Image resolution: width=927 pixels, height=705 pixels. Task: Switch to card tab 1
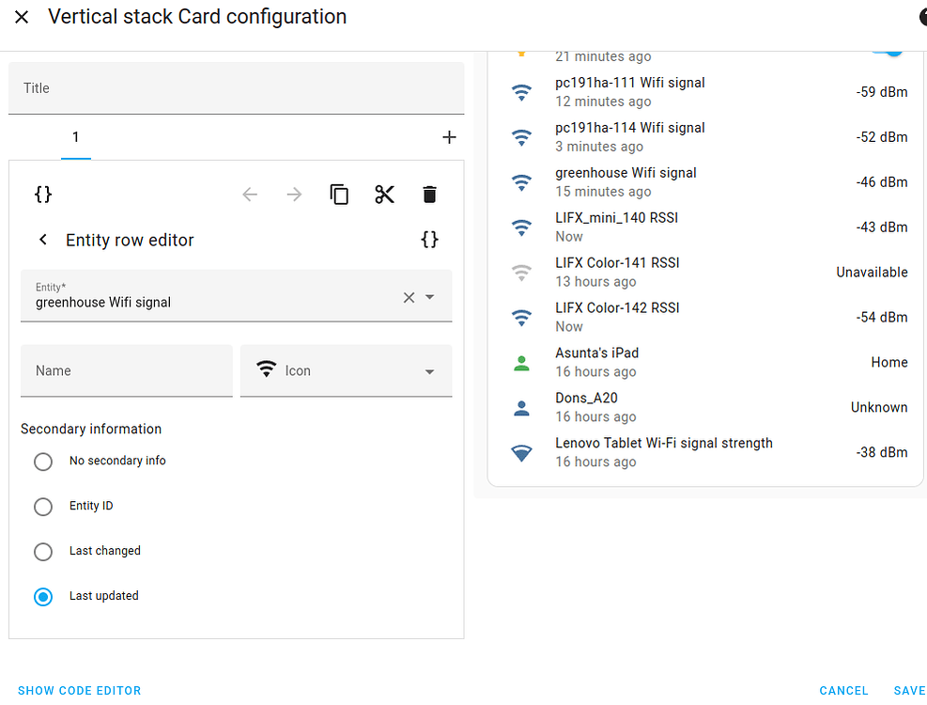point(76,137)
